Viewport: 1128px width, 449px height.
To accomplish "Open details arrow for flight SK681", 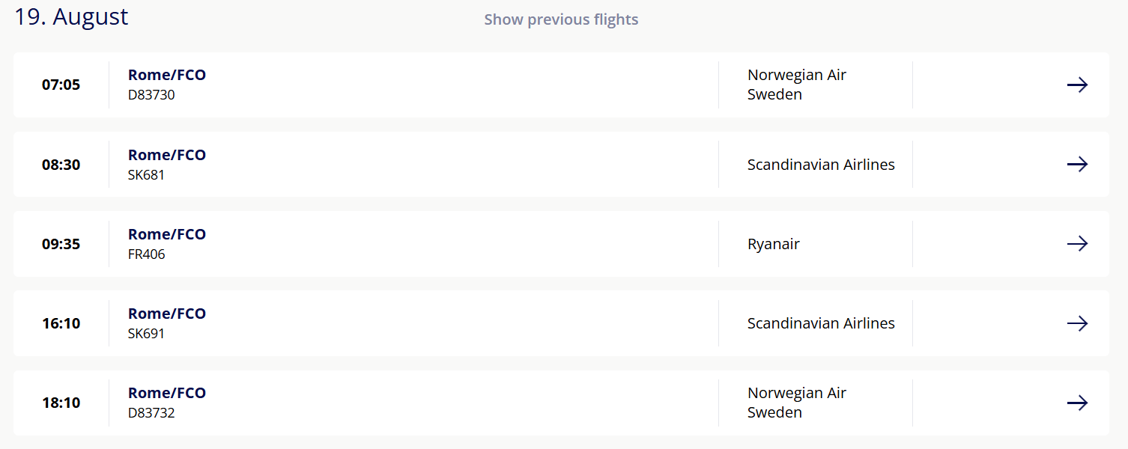I will point(1077,164).
